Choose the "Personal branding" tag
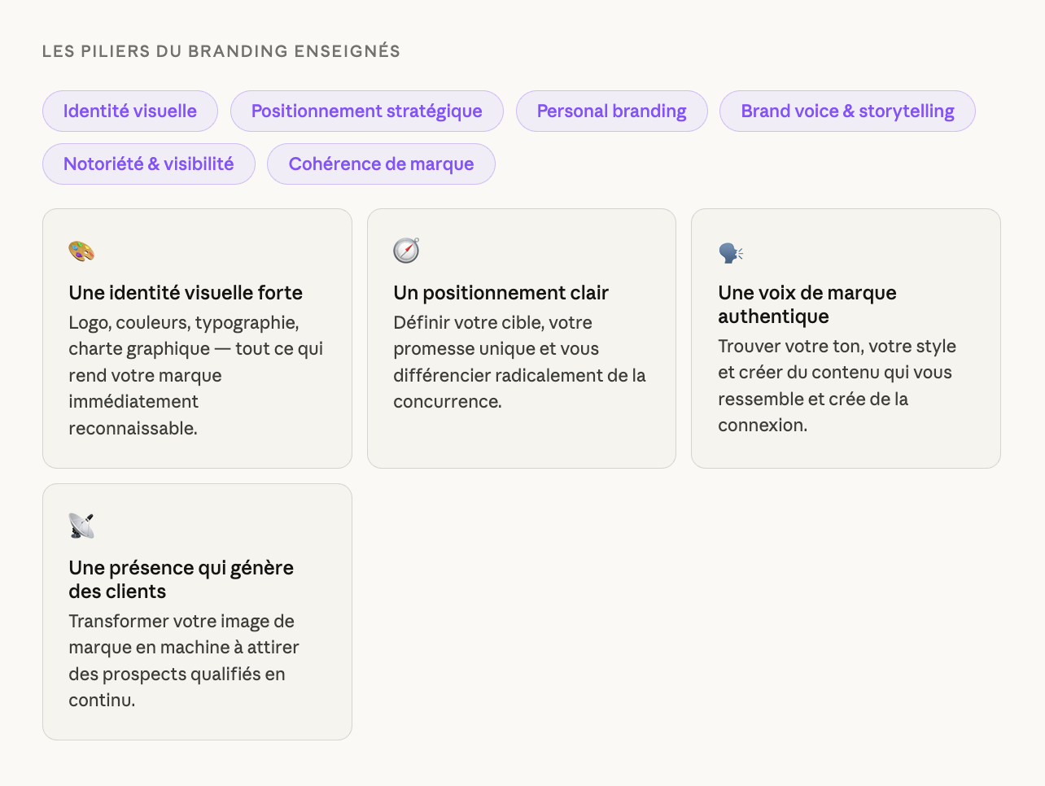1045x786 pixels. tap(611, 111)
